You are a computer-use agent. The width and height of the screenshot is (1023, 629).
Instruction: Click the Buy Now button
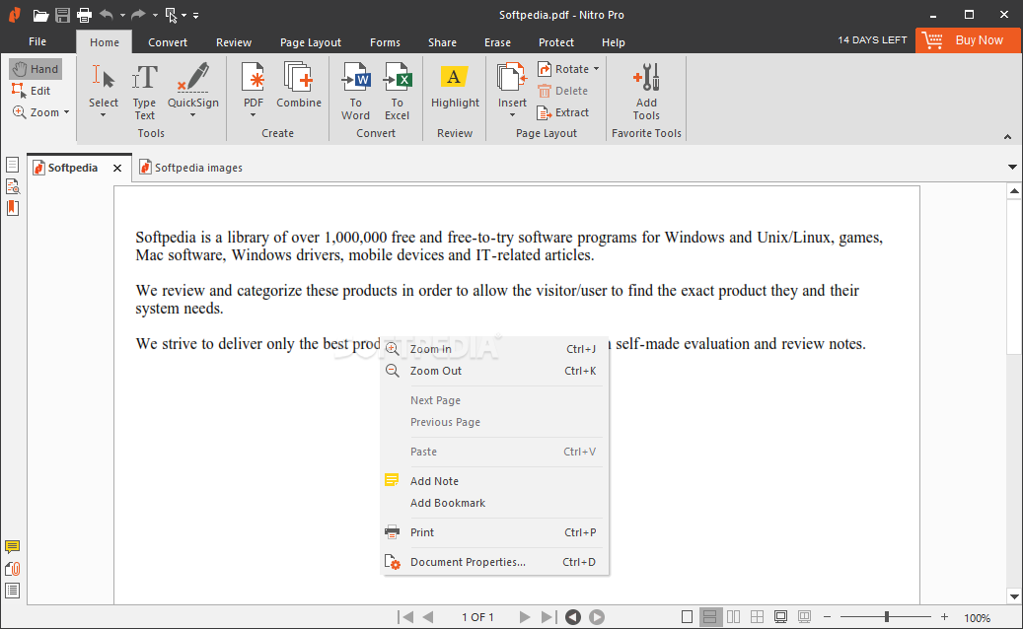[968, 40]
